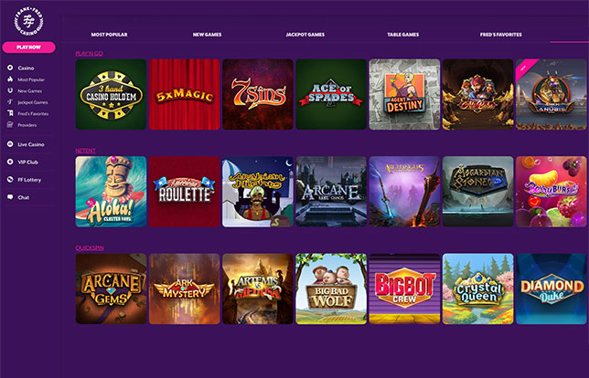This screenshot has height=378, width=589.
Task: Open the Table Games tab
Action: (403, 35)
